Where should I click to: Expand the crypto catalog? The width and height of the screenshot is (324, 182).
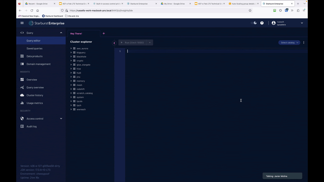(71, 61)
